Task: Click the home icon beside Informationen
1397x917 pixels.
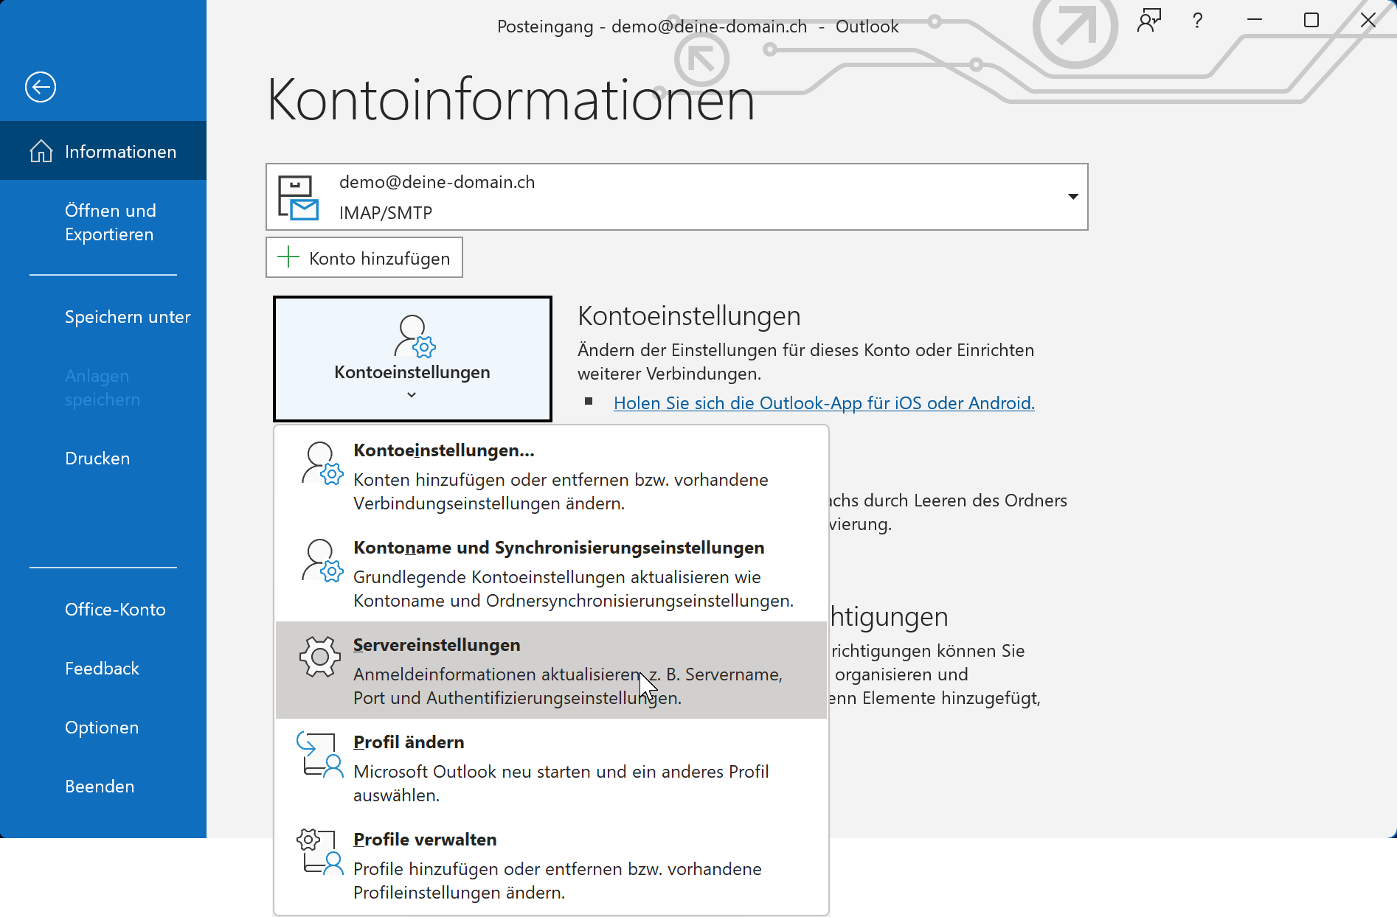Action: (41, 151)
